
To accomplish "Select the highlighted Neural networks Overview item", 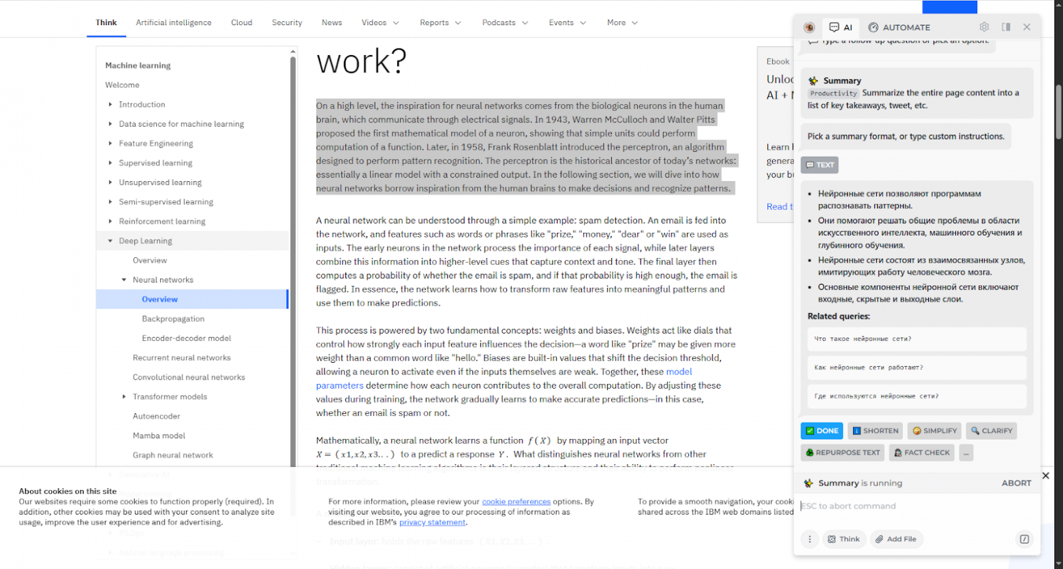I will click(193, 299).
